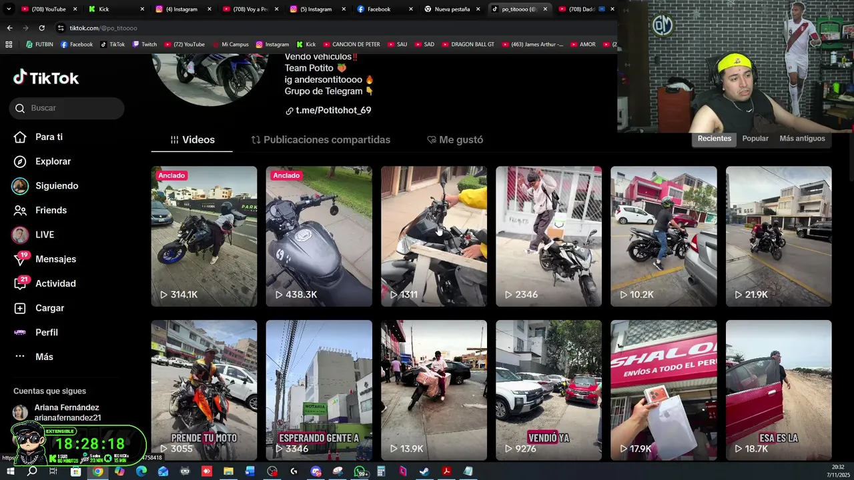
Task: Sort videos by Popular
Action: [x=755, y=139]
